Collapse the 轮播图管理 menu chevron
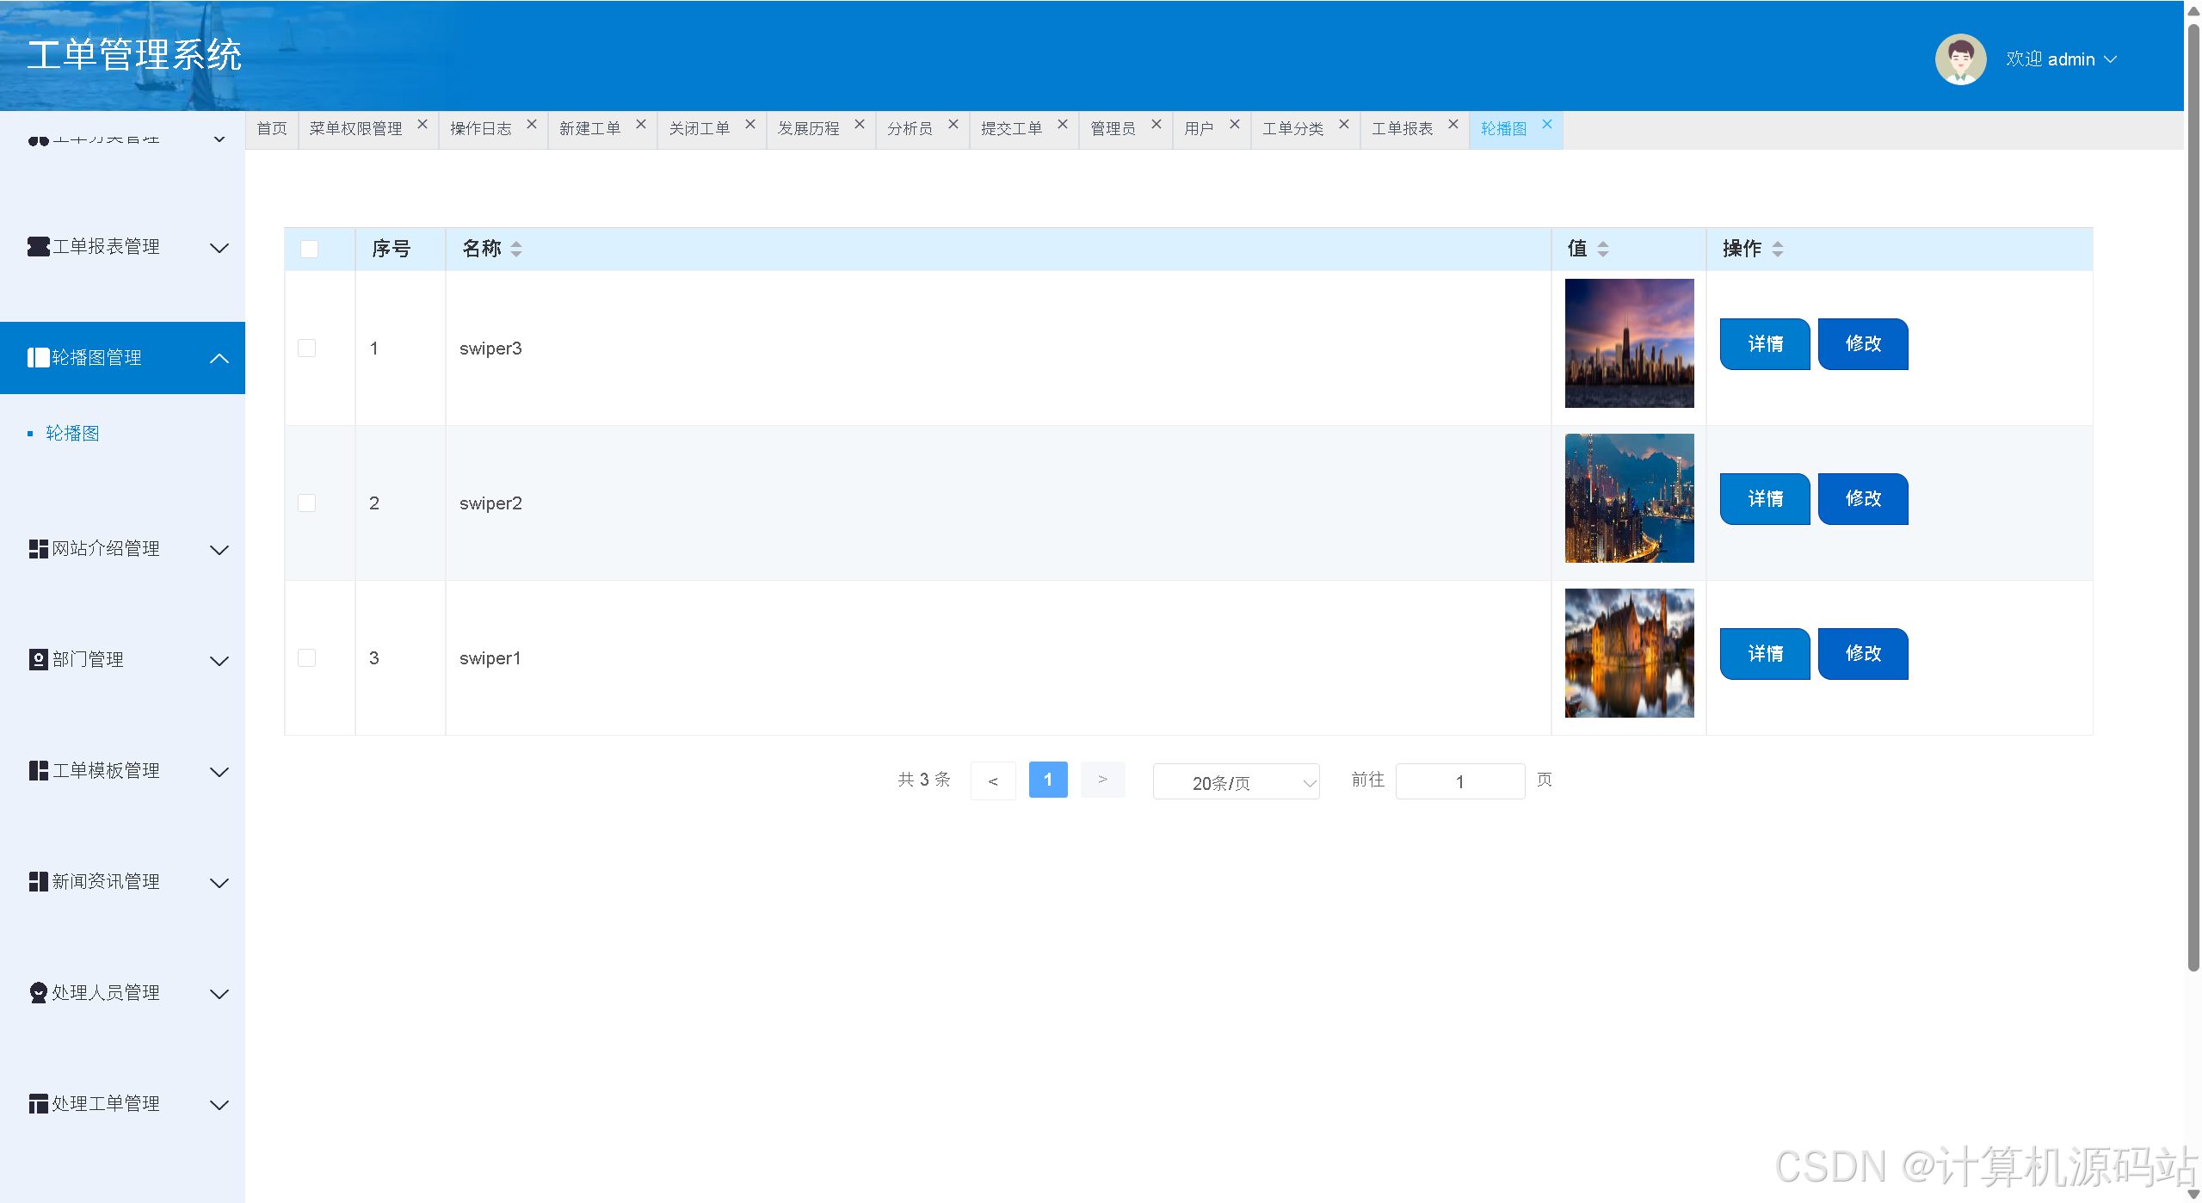The height and width of the screenshot is (1203, 2202). [219, 359]
